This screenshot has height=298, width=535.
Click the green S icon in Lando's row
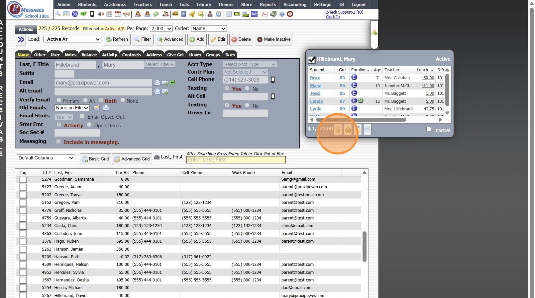click(361, 101)
